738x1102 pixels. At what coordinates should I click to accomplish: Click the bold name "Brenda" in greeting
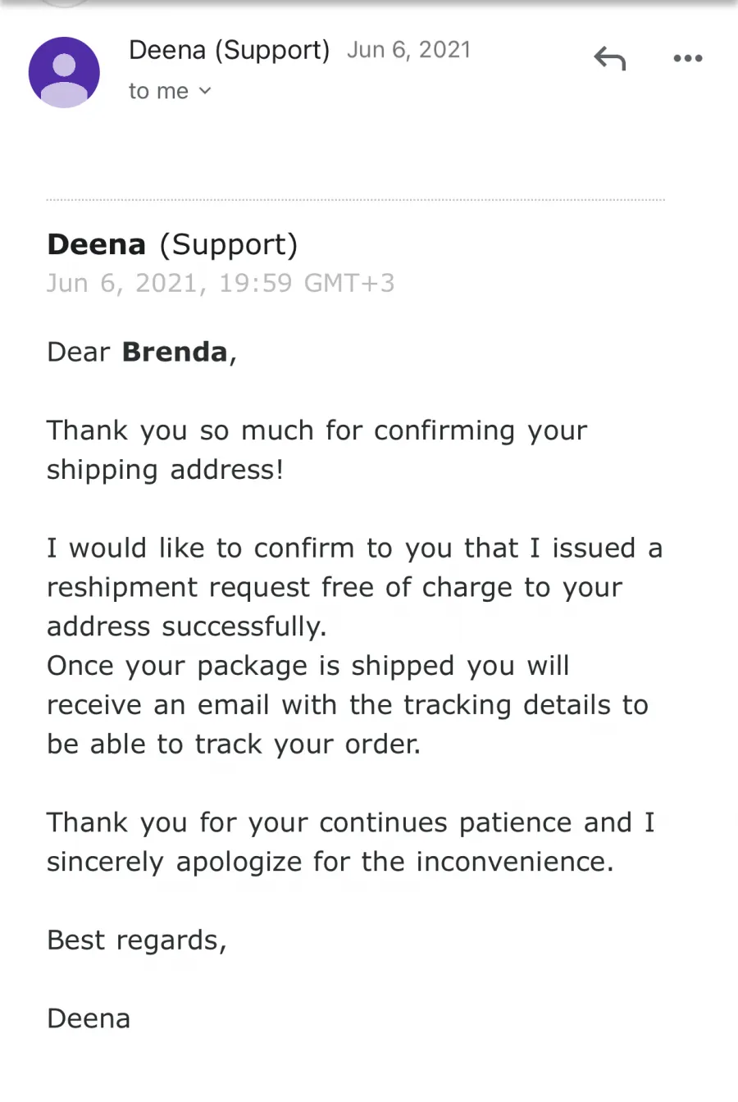[174, 352]
